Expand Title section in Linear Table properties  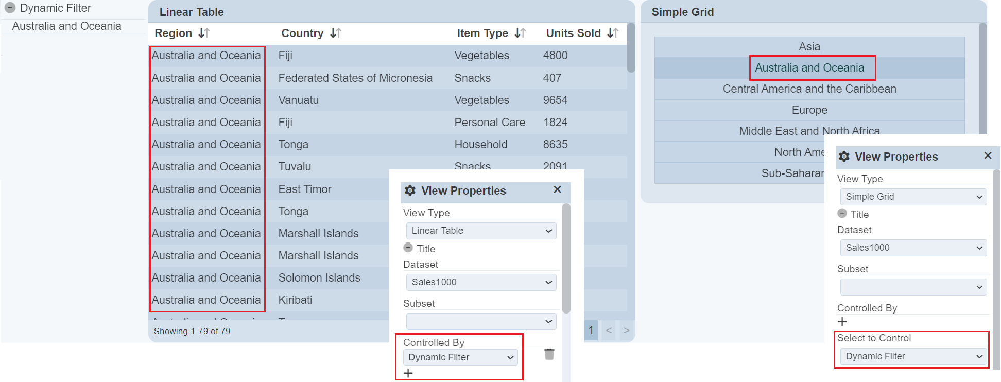408,248
